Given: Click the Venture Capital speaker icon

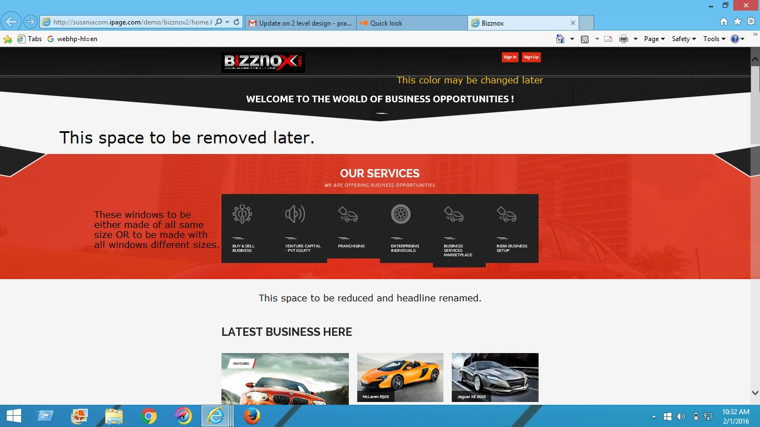Looking at the screenshot, I should (x=295, y=214).
